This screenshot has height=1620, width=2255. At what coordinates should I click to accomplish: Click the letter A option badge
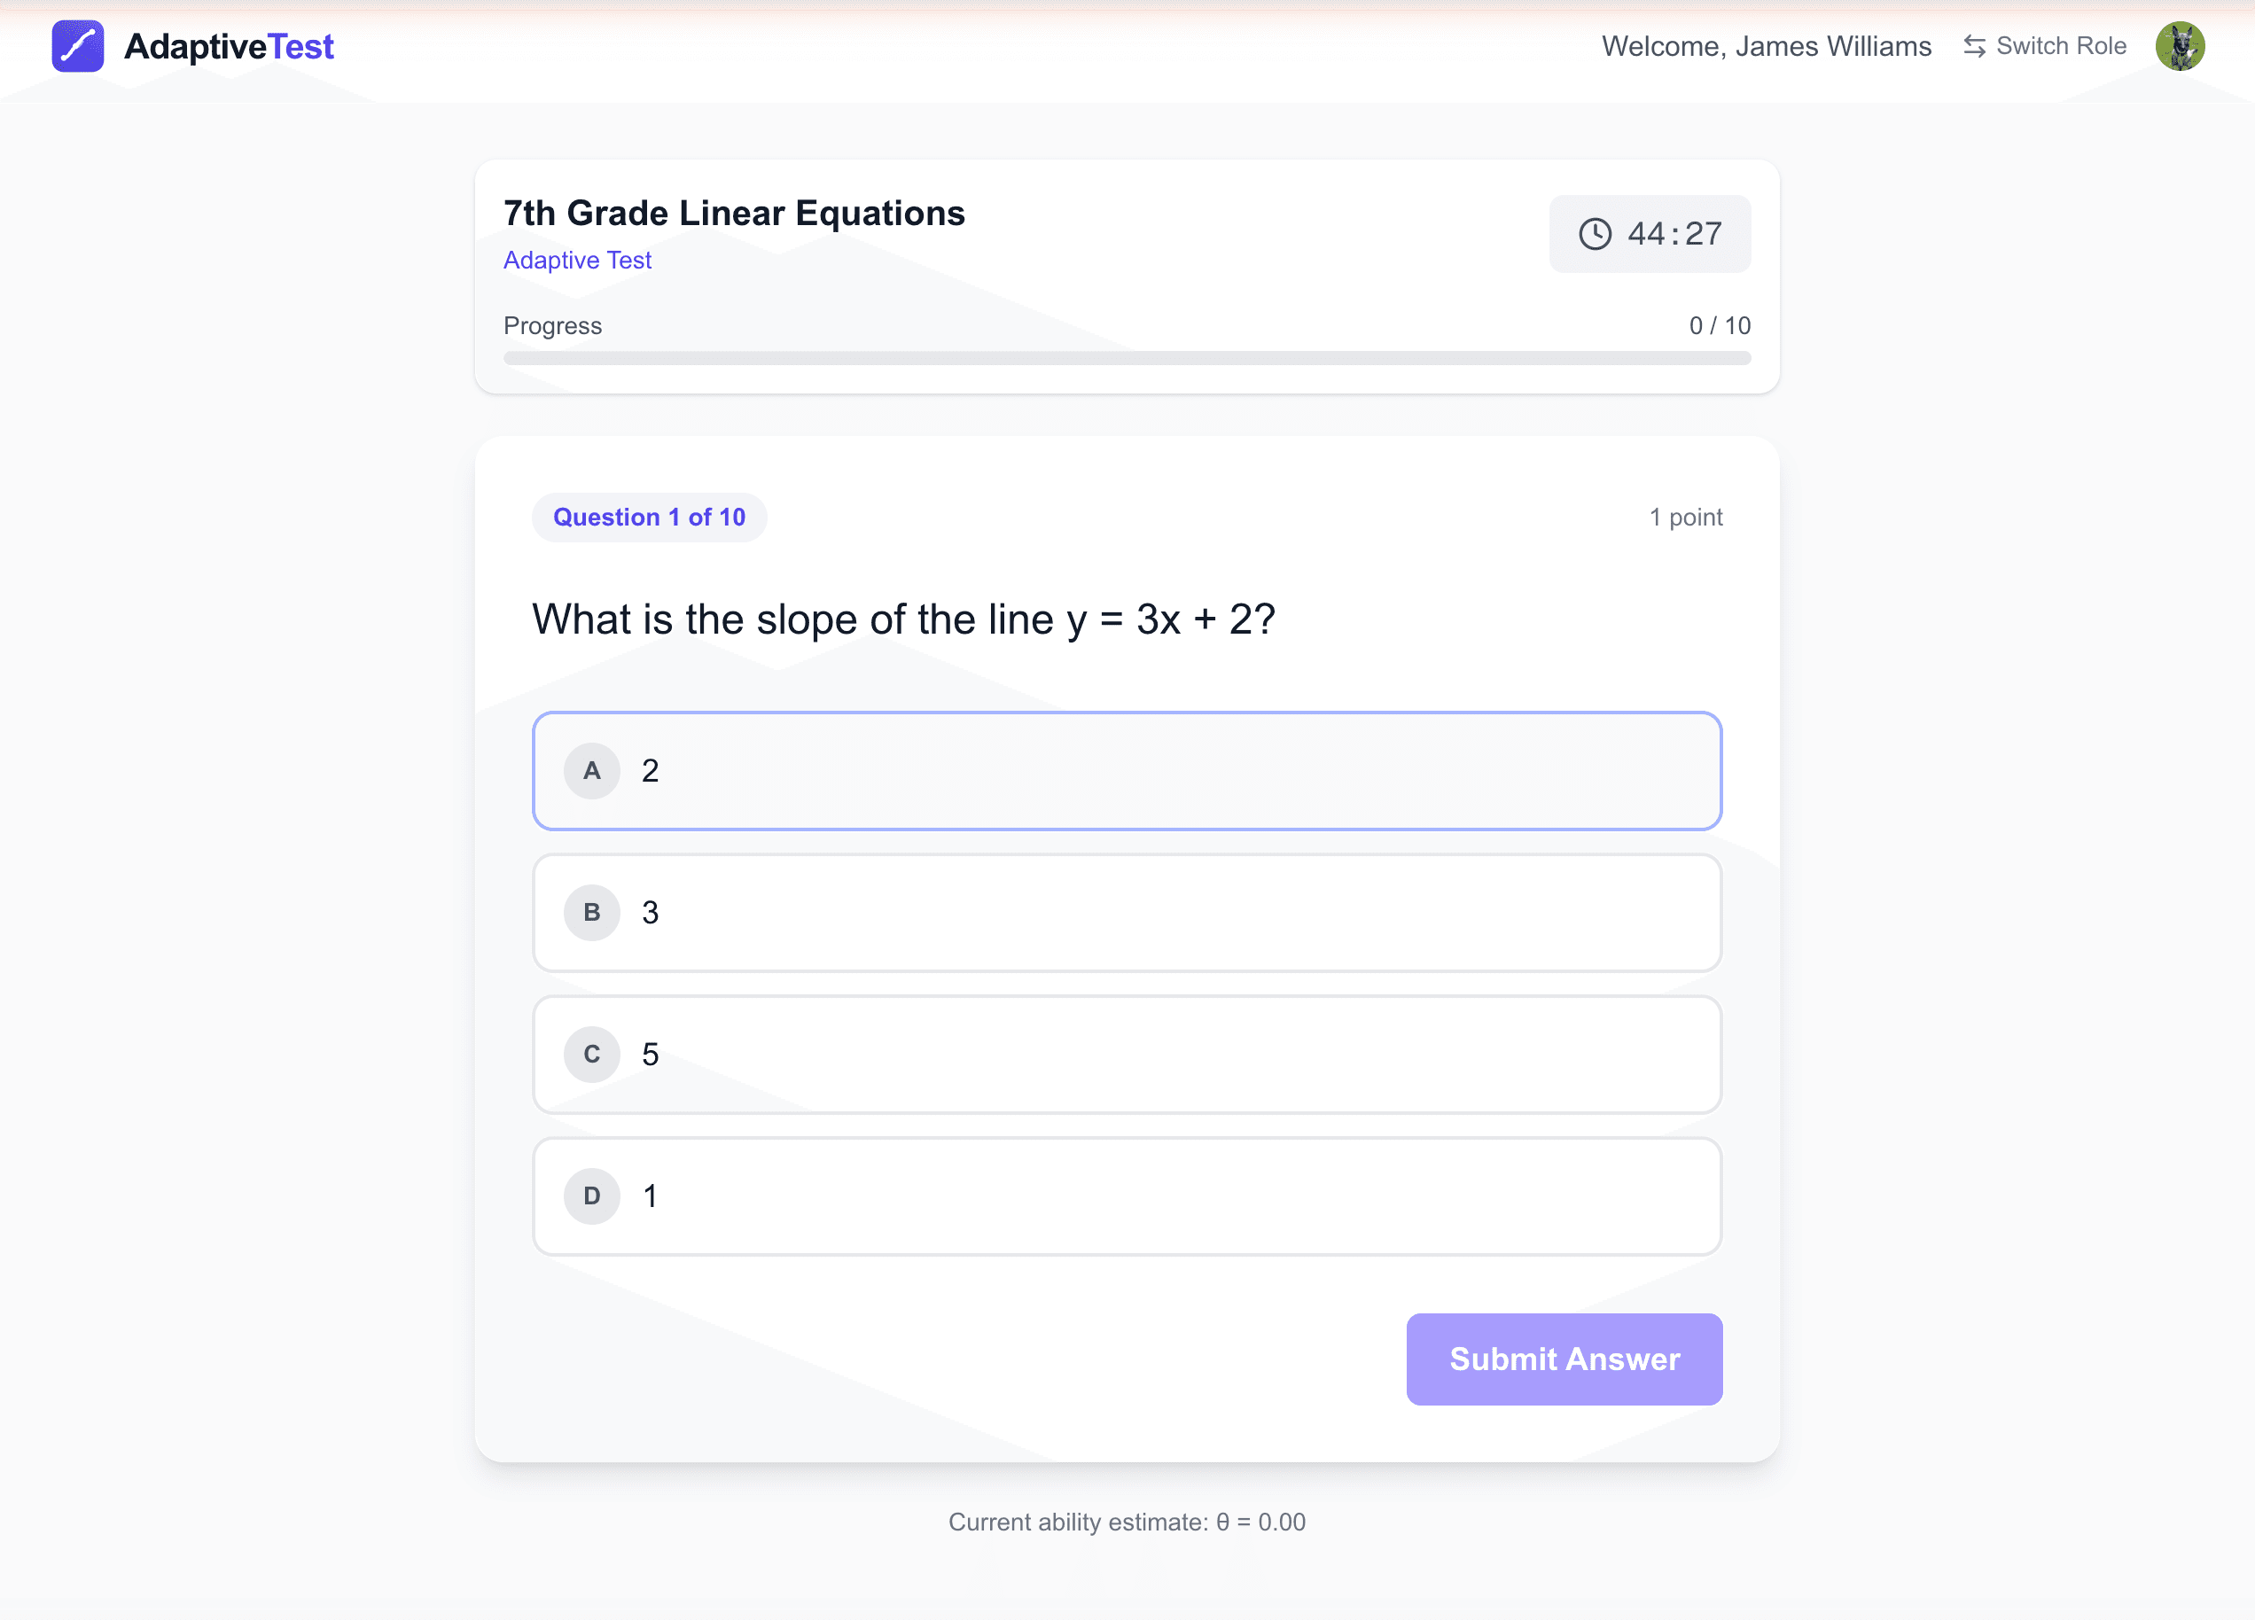591,770
